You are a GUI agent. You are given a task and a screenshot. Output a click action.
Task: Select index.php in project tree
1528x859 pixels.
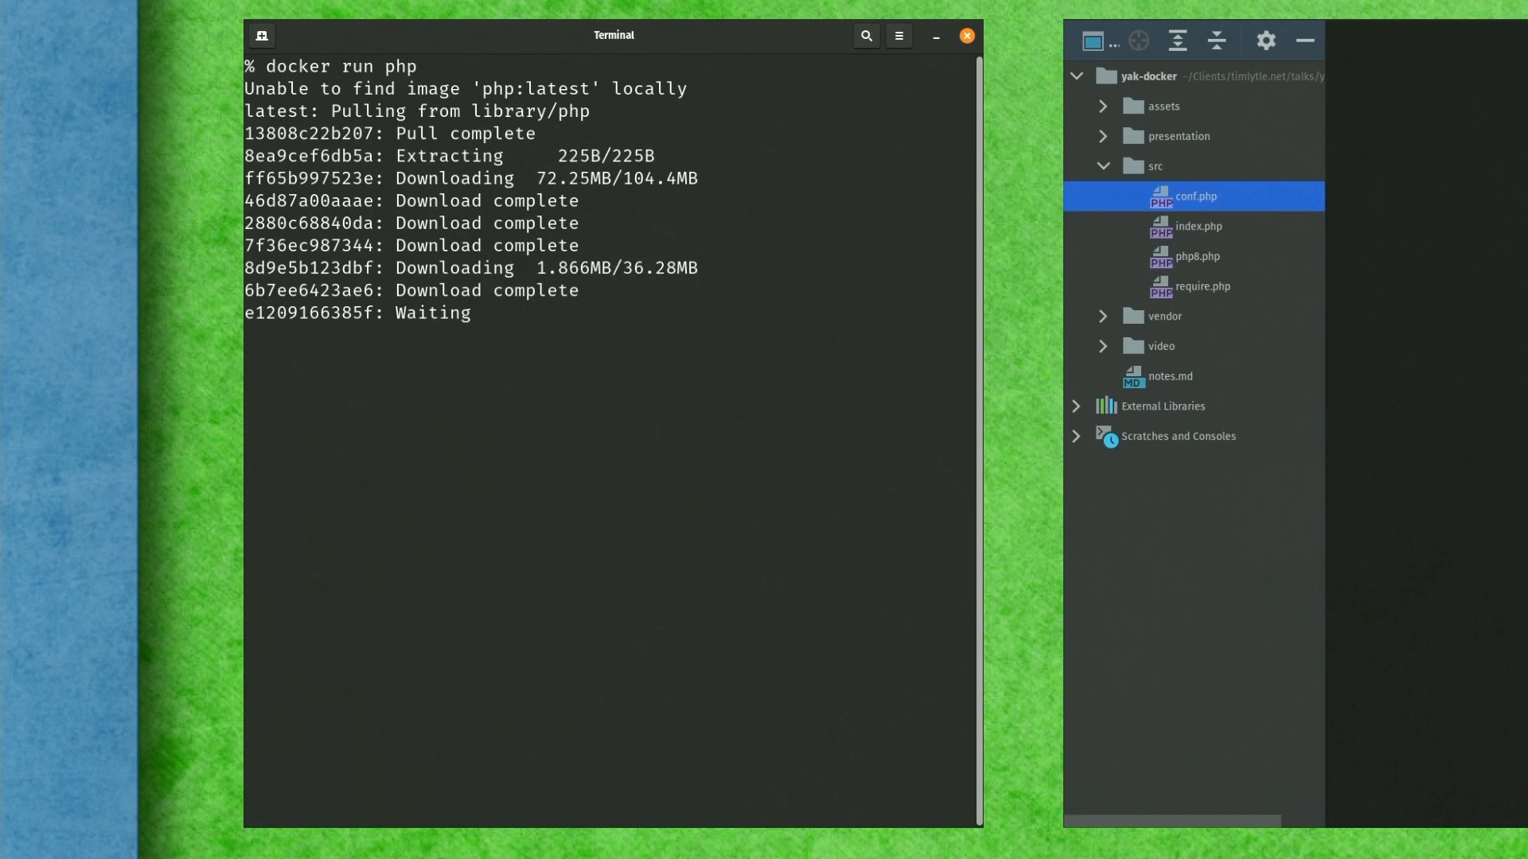tap(1198, 227)
